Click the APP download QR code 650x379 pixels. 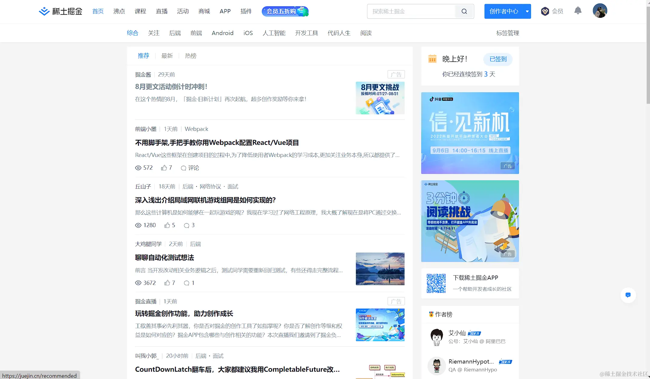click(436, 283)
